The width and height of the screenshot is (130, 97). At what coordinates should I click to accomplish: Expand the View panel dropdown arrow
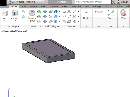point(123,27)
